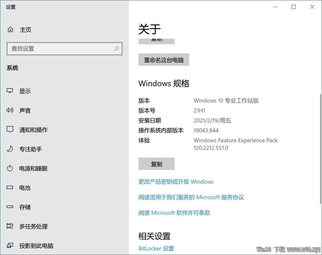Select the Multitasking icon

coord(10,226)
